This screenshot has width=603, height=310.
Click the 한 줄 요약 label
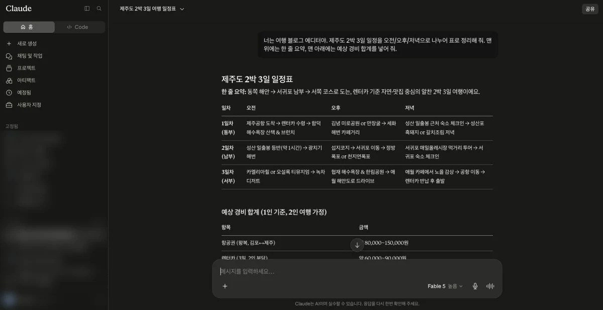tap(234, 92)
